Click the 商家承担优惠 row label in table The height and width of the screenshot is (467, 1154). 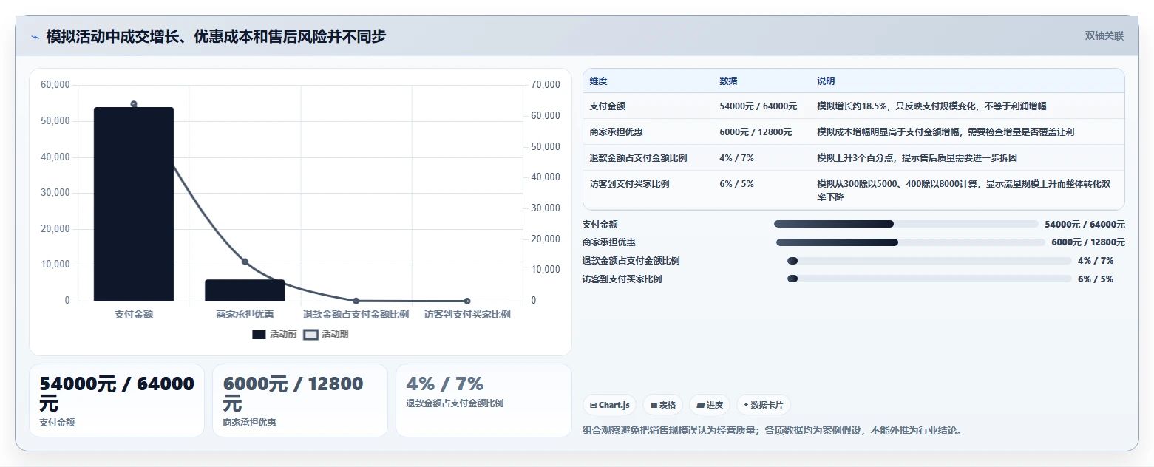[x=616, y=132]
